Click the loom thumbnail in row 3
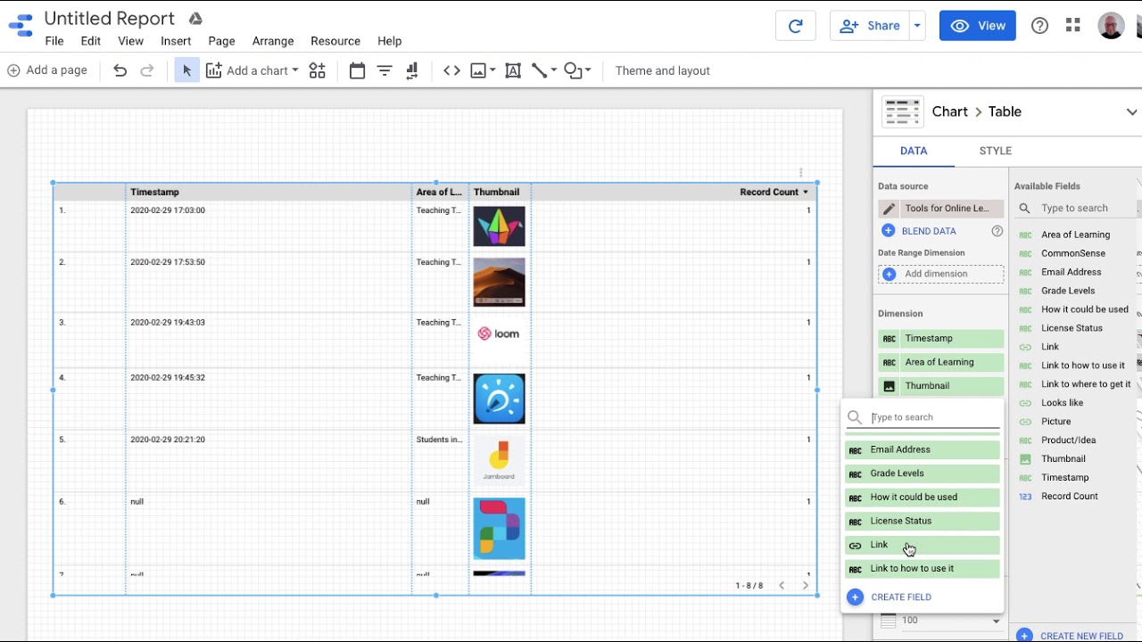This screenshot has width=1142, height=642. tap(499, 333)
